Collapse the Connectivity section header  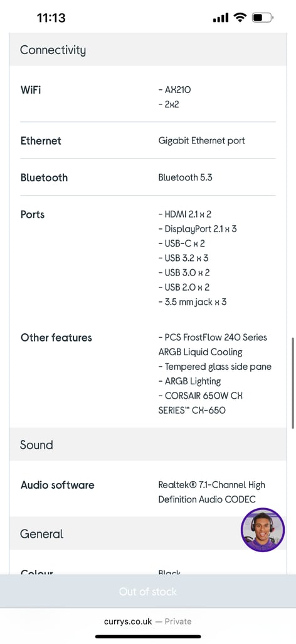click(148, 50)
